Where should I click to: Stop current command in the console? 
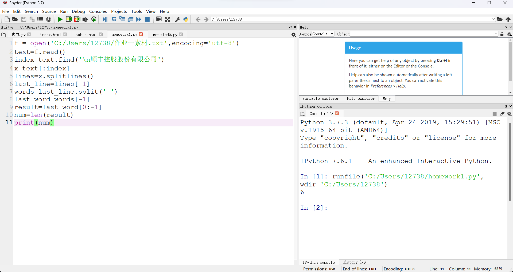click(495, 114)
